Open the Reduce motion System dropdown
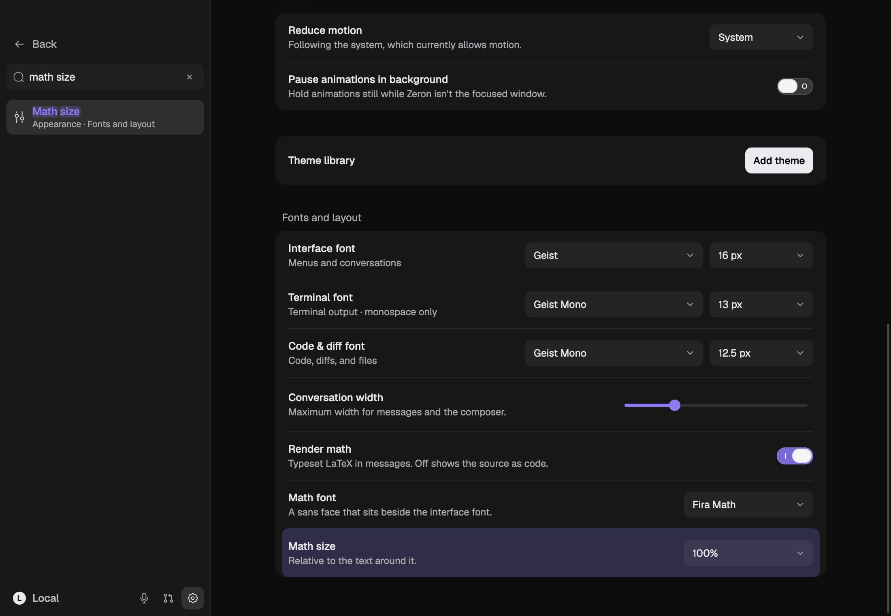891x616 pixels. [761, 37]
